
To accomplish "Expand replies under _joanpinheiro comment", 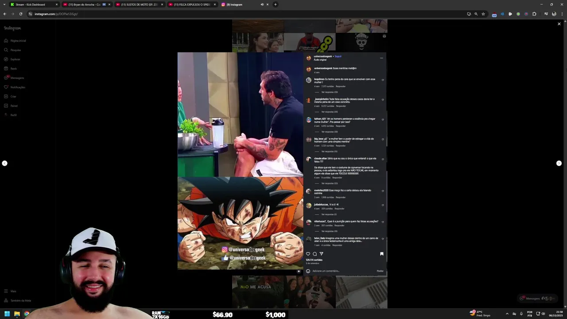I will coord(329,112).
